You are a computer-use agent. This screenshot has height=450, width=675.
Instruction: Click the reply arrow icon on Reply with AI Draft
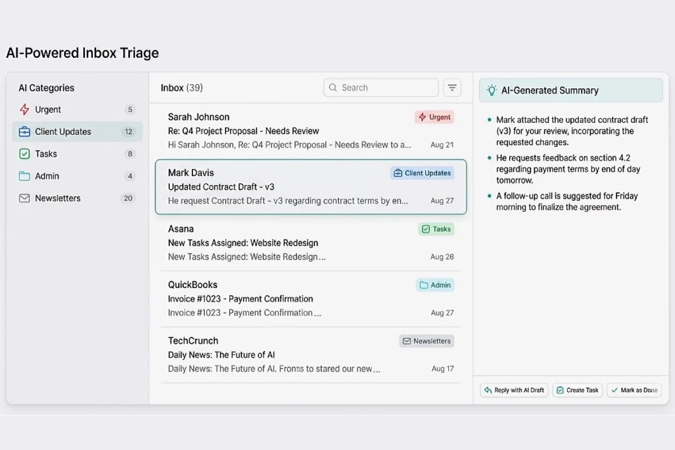coord(488,389)
